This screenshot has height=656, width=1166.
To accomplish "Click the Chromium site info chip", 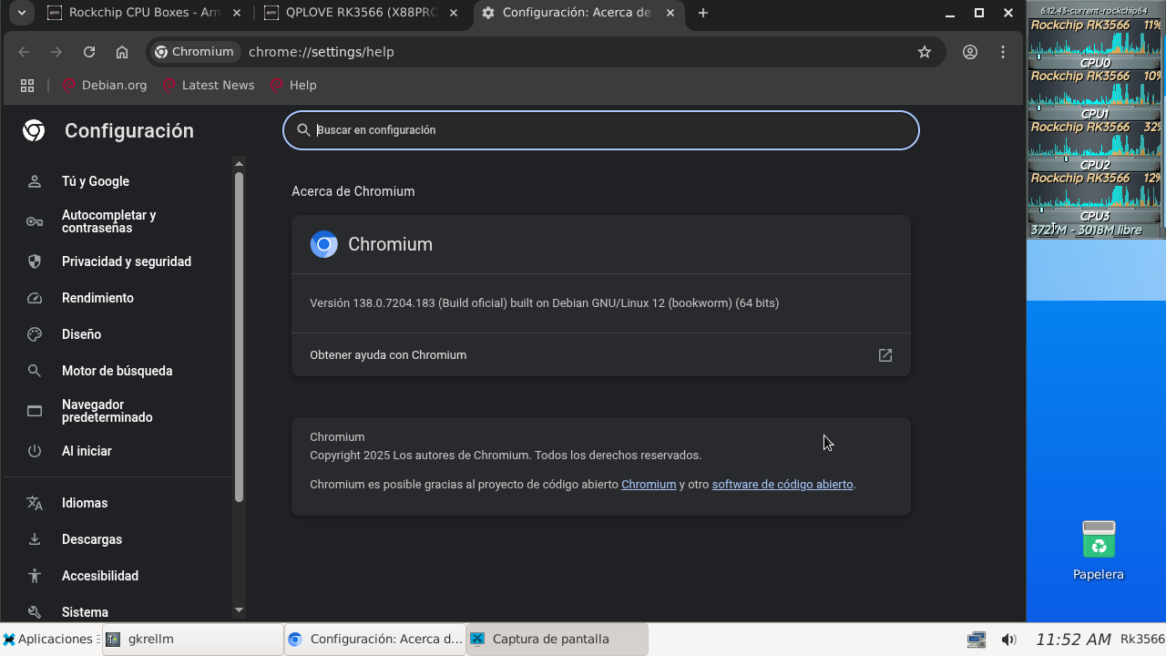I will tap(195, 52).
